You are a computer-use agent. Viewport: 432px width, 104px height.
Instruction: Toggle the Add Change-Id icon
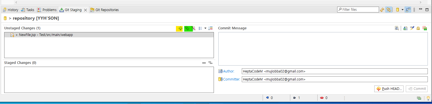[425, 28]
